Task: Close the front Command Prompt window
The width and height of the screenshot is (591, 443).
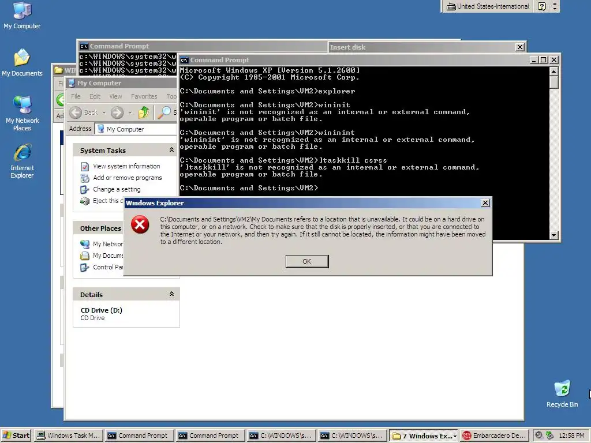Action: (x=554, y=60)
